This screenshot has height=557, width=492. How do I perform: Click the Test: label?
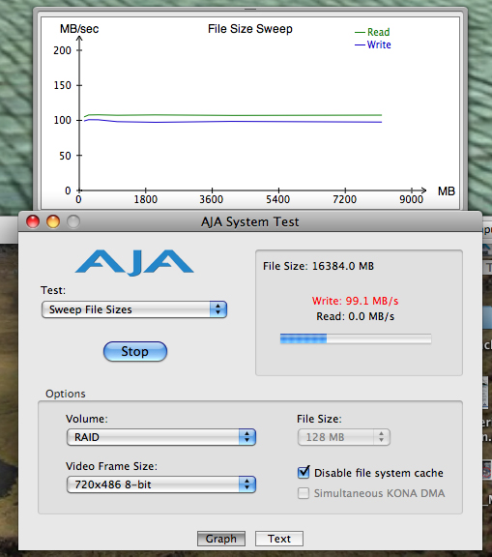click(x=53, y=290)
